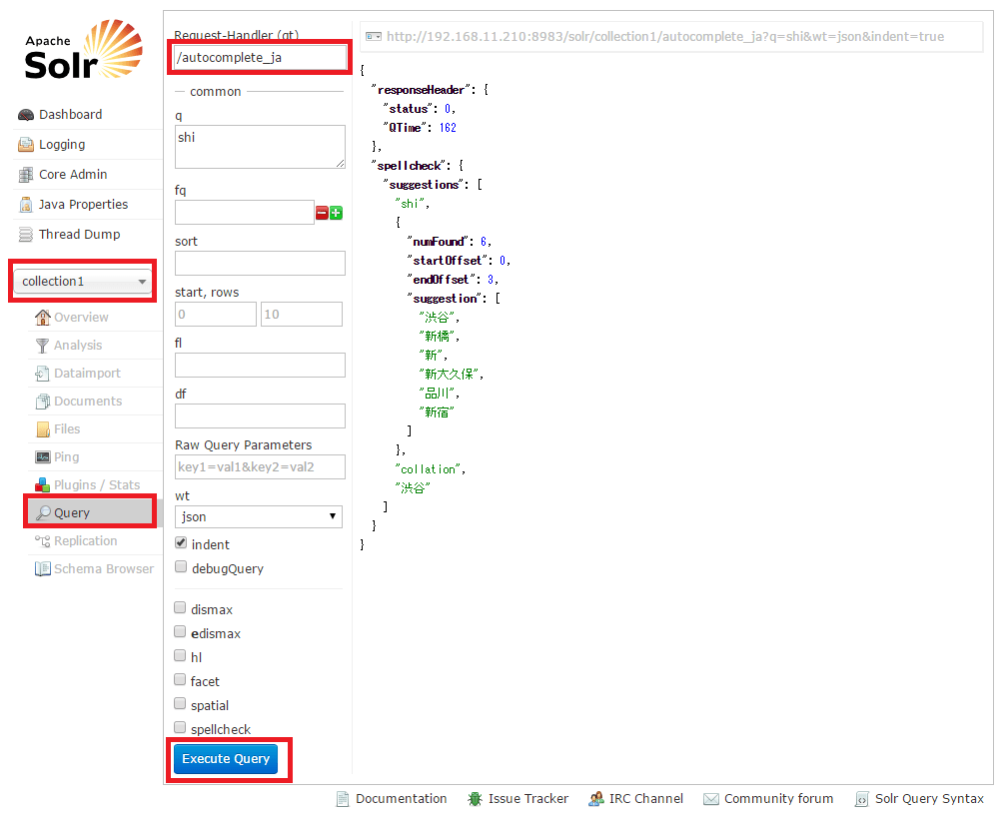The height and width of the screenshot is (819, 1004).
Task: Select the Analysis menu entry
Action: coord(78,346)
